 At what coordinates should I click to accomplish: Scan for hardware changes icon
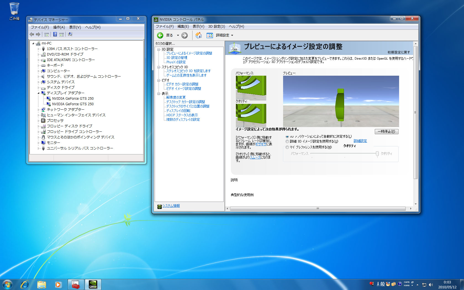click(x=70, y=34)
